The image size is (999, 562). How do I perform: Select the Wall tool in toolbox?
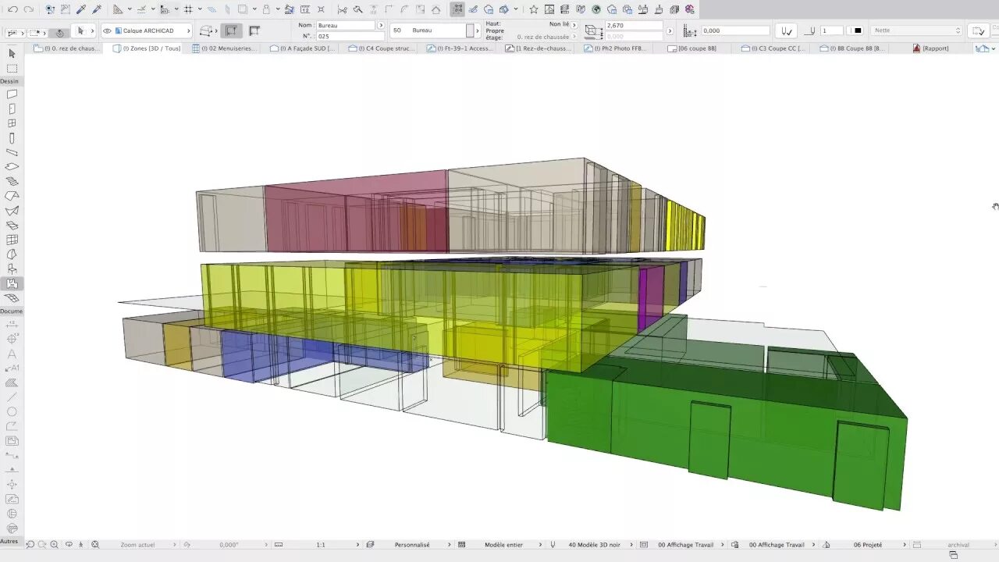[12, 94]
